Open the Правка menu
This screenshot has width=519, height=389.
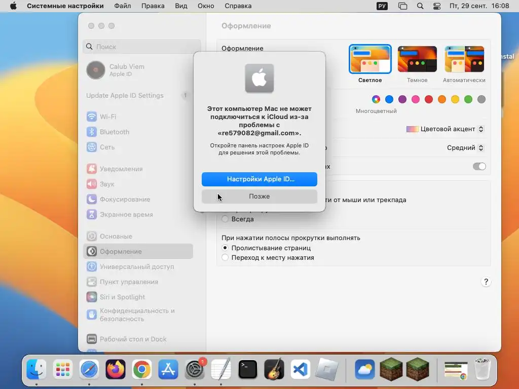pyautogui.click(x=153, y=6)
